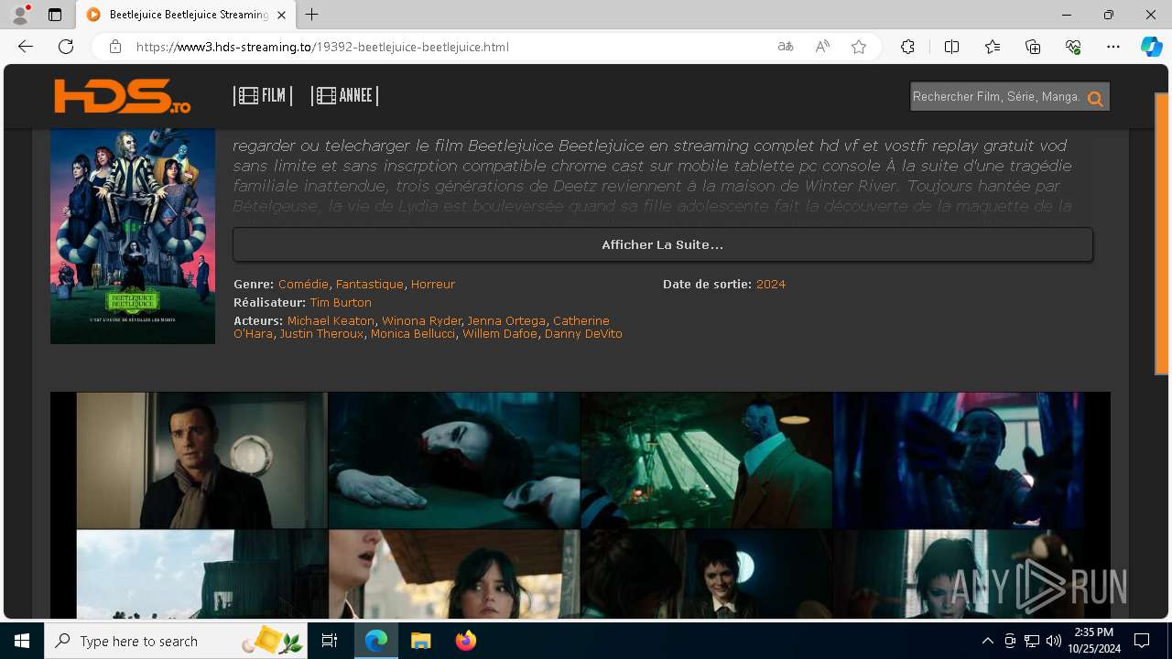The width and height of the screenshot is (1172, 659).
Task: Open the ANNEE menu
Action: (x=344, y=96)
